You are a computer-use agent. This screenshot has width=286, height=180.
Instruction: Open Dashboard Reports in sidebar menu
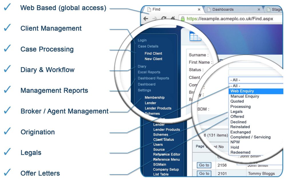coord(153,78)
